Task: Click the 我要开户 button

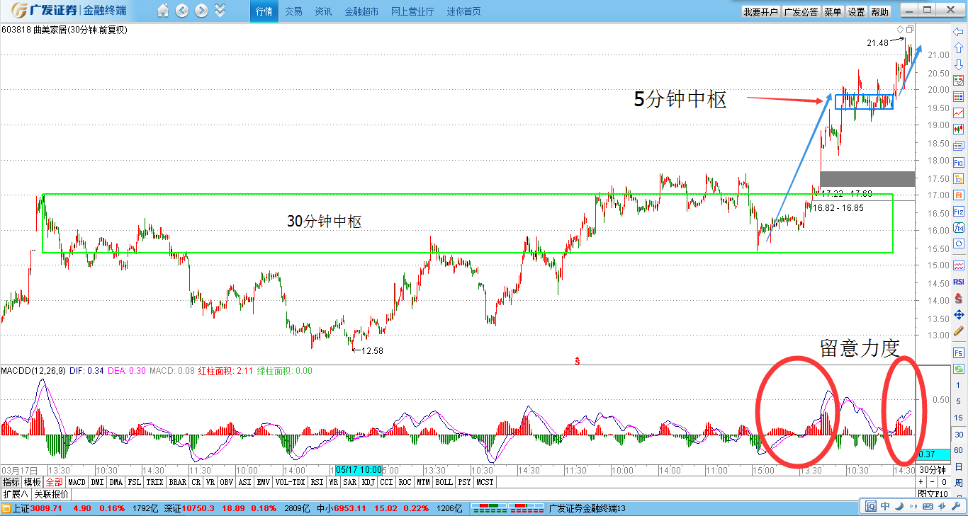Action: [x=761, y=12]
